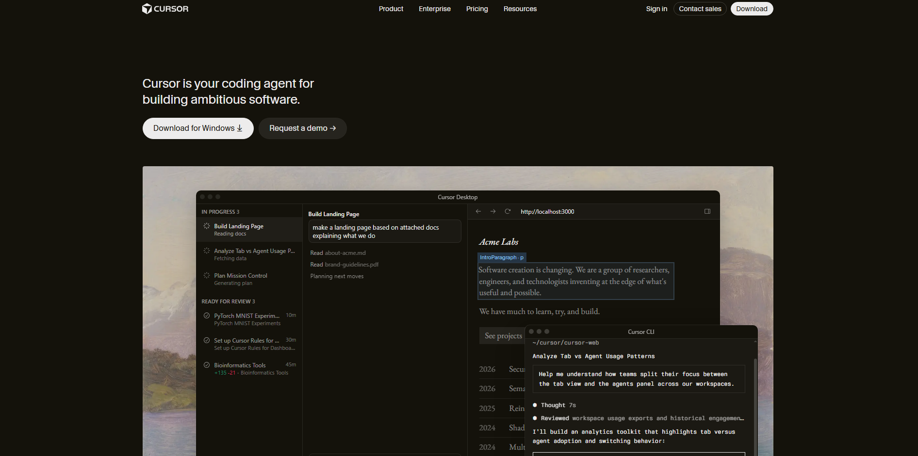Click the header Download button
Image resolution: width=918 pixels, height=456 pixels.
click(x=752, y=9)
